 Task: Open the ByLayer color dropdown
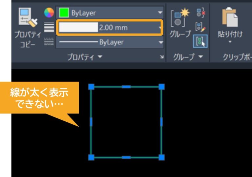pos(160,13)
